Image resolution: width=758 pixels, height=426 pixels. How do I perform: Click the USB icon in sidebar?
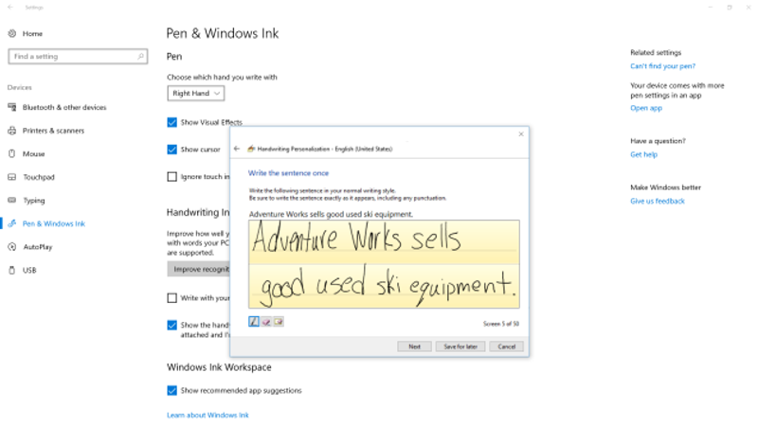point(12,270)
